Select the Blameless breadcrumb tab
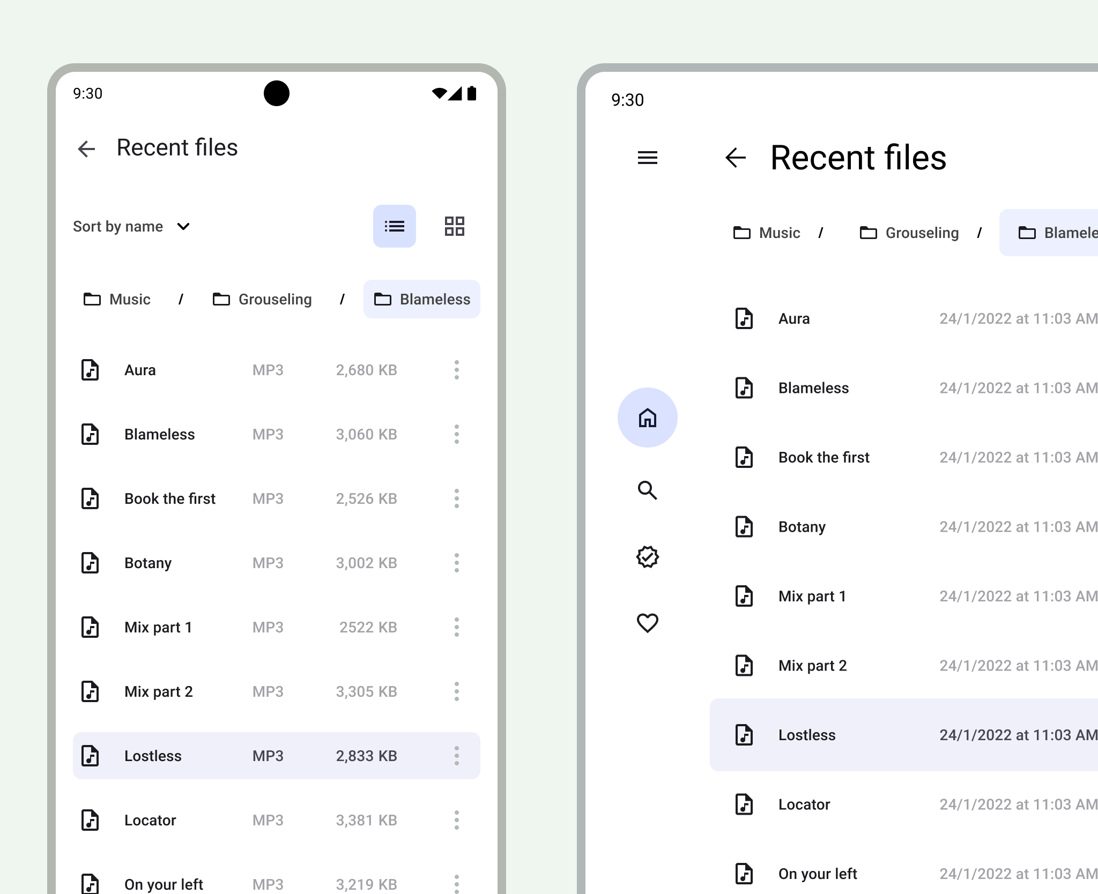This screenshot has height=894, width=1098. [422, 299]
